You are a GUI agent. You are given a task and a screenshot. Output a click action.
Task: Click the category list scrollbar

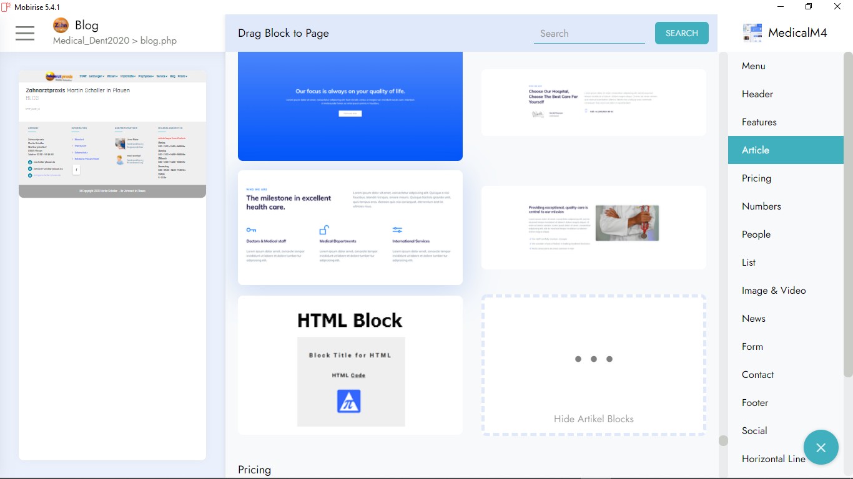pos(848,214)
